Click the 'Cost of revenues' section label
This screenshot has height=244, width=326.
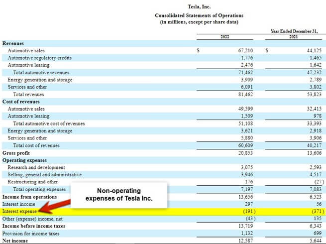[x=21, y=102]
